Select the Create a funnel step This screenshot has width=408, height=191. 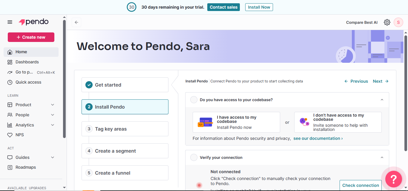(x=125, y=173)
